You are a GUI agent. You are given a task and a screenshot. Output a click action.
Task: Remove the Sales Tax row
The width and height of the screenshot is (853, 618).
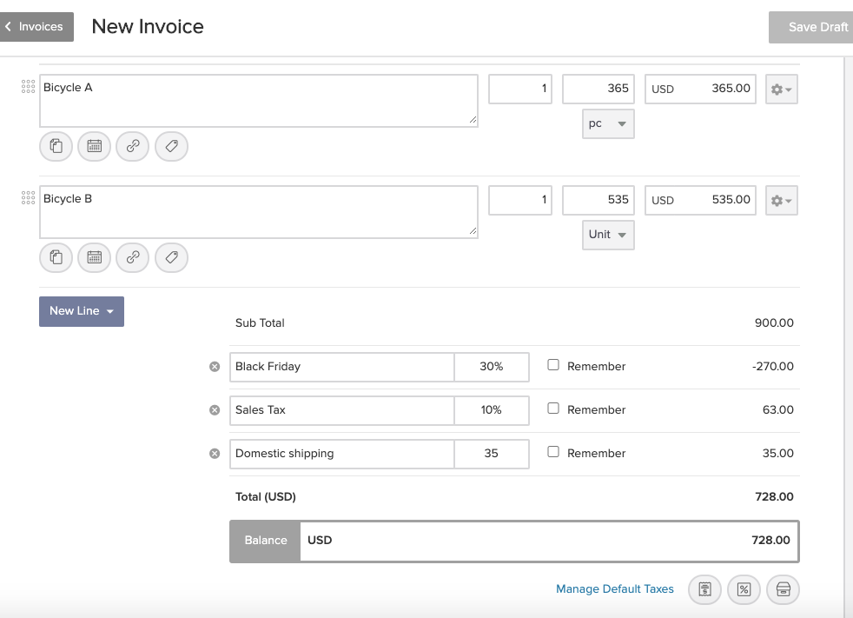215,410
